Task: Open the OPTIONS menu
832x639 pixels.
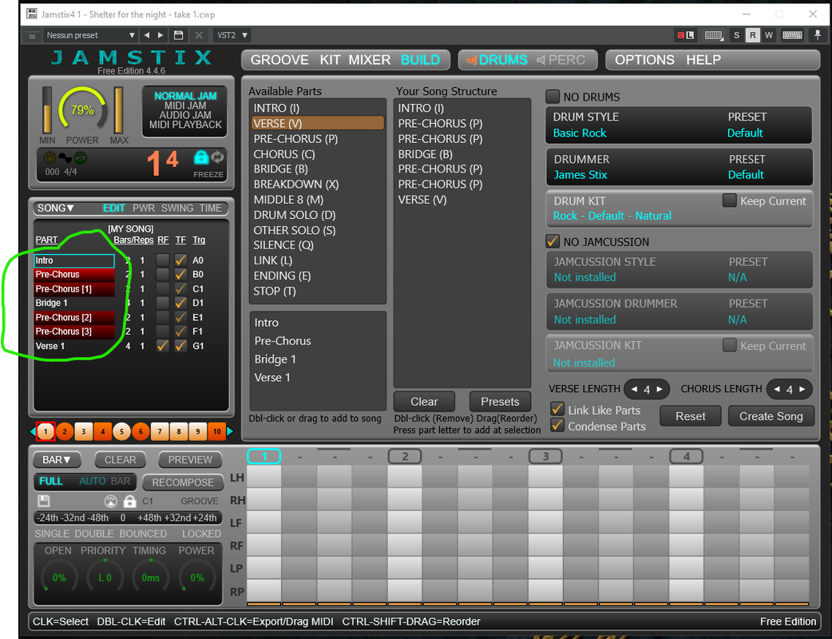Action: [644, 60]
